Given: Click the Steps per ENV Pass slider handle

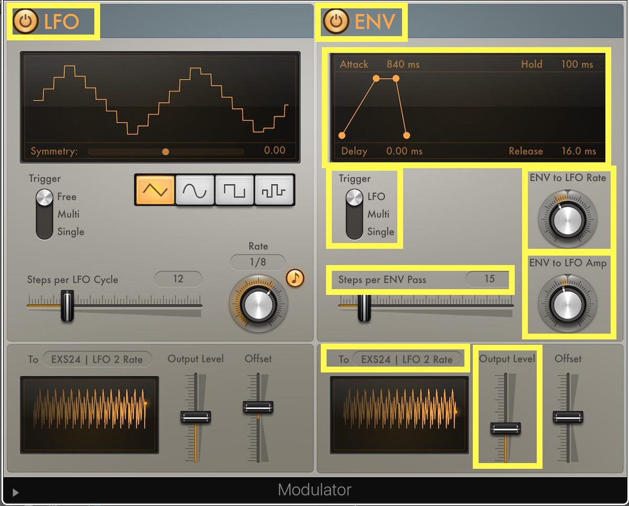Looking at the screenshot, I should coord(364,306).
